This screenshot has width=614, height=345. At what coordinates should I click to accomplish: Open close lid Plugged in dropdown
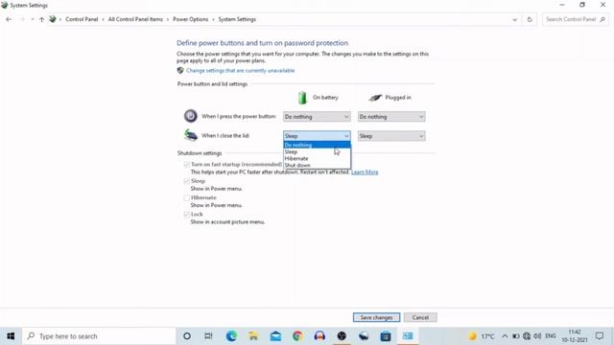pyautogui.click(x=391, y=136)
